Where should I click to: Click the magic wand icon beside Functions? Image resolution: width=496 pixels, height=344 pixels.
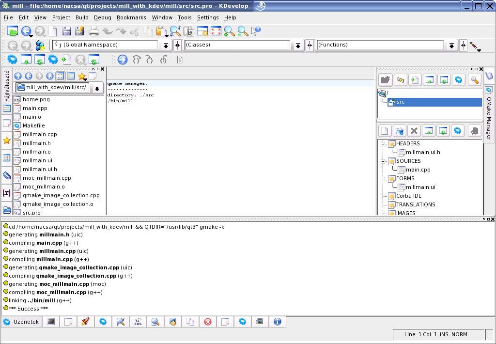click(474, 46)
